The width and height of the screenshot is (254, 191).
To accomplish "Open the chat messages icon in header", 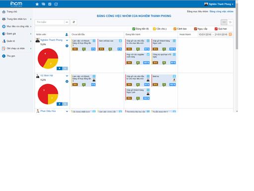I will point(44,4).
